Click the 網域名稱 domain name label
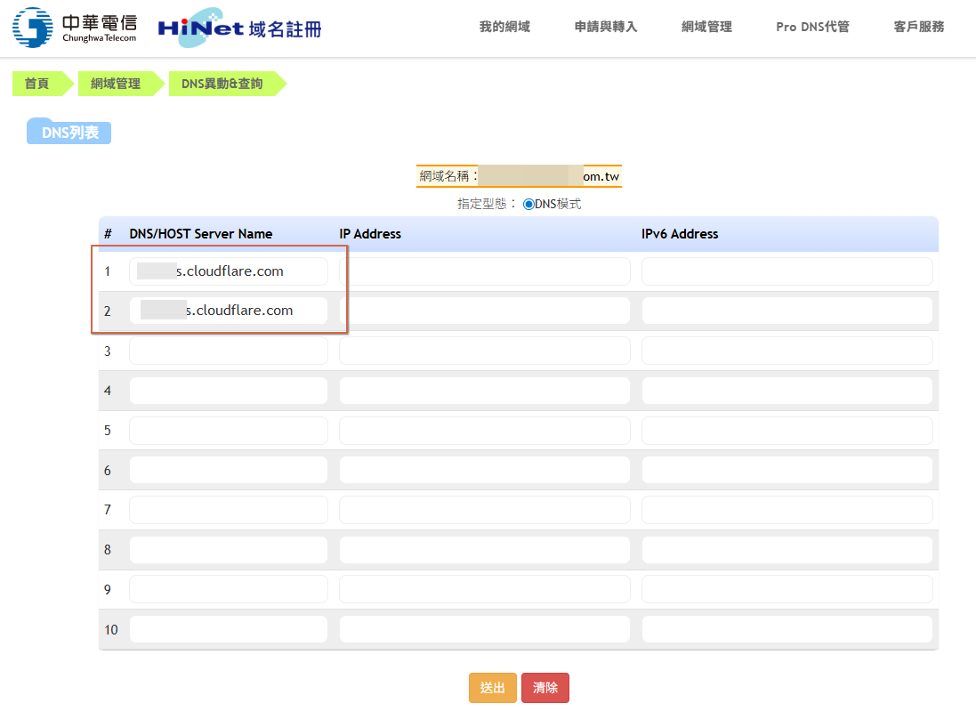Image resolution: width=976 pixels, height=711 pixels. (x=448, y=176)
